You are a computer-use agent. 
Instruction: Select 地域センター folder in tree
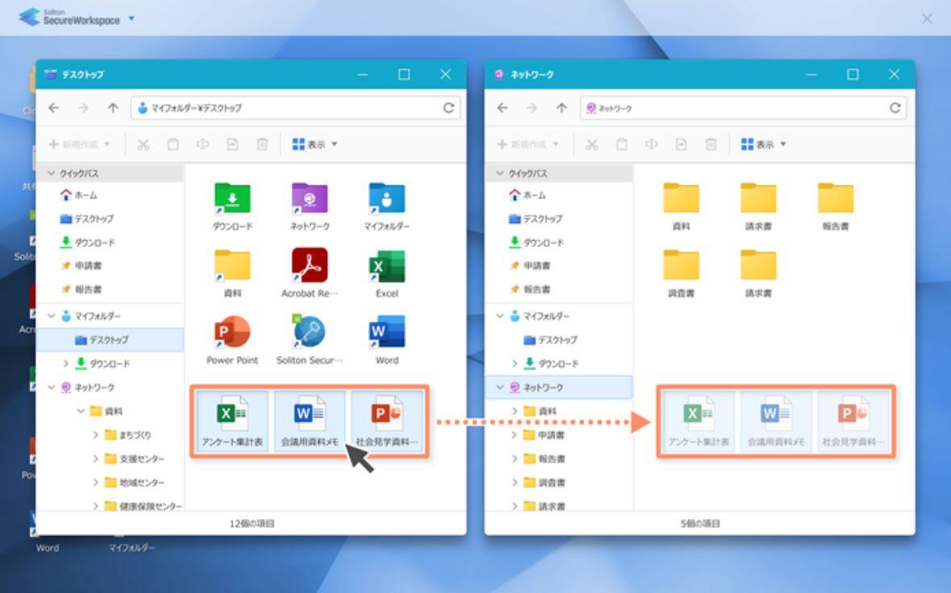click(134, 482)
